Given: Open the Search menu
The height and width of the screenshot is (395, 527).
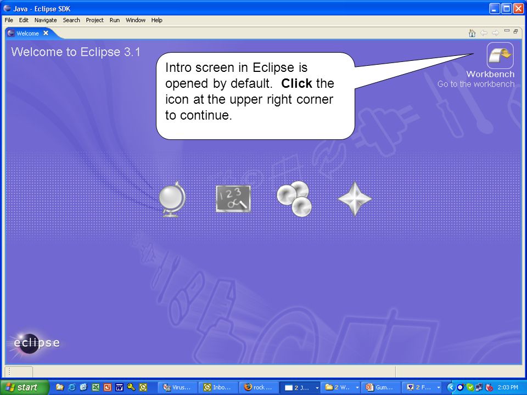Looking at the screenshot, I should click(x=71, y=20).
